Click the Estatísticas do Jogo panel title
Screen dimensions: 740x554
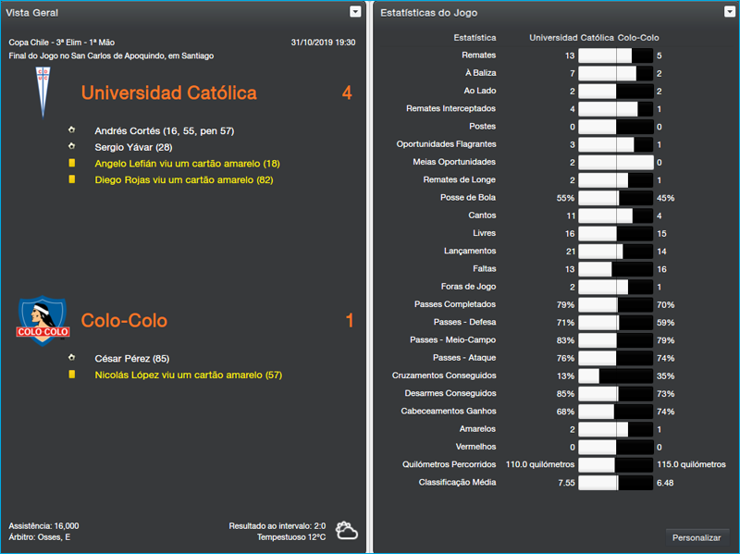pos(429,12)
